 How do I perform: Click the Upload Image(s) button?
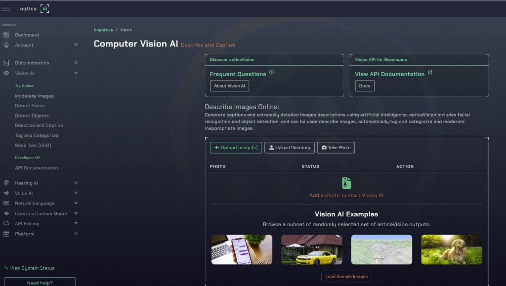236,148
